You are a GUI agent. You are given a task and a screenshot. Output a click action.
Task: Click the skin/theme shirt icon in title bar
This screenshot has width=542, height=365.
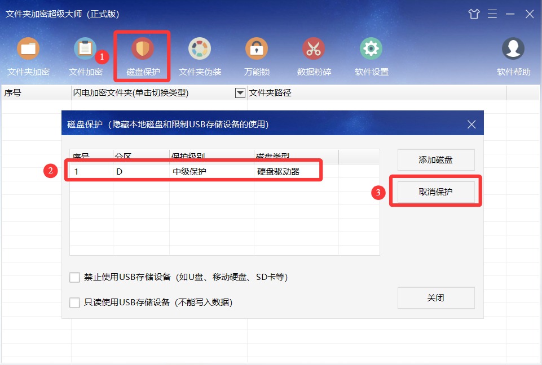(474, 14)
